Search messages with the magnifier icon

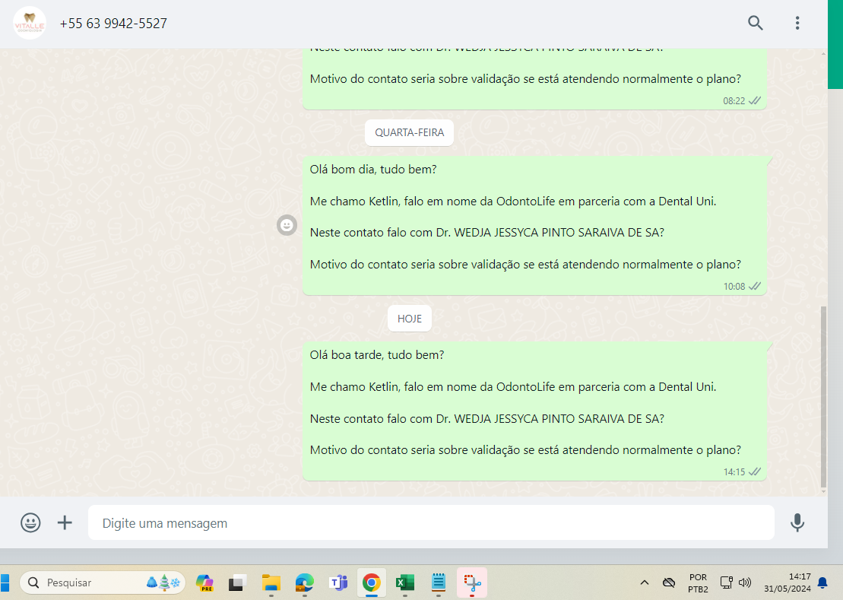click(756, 23)
